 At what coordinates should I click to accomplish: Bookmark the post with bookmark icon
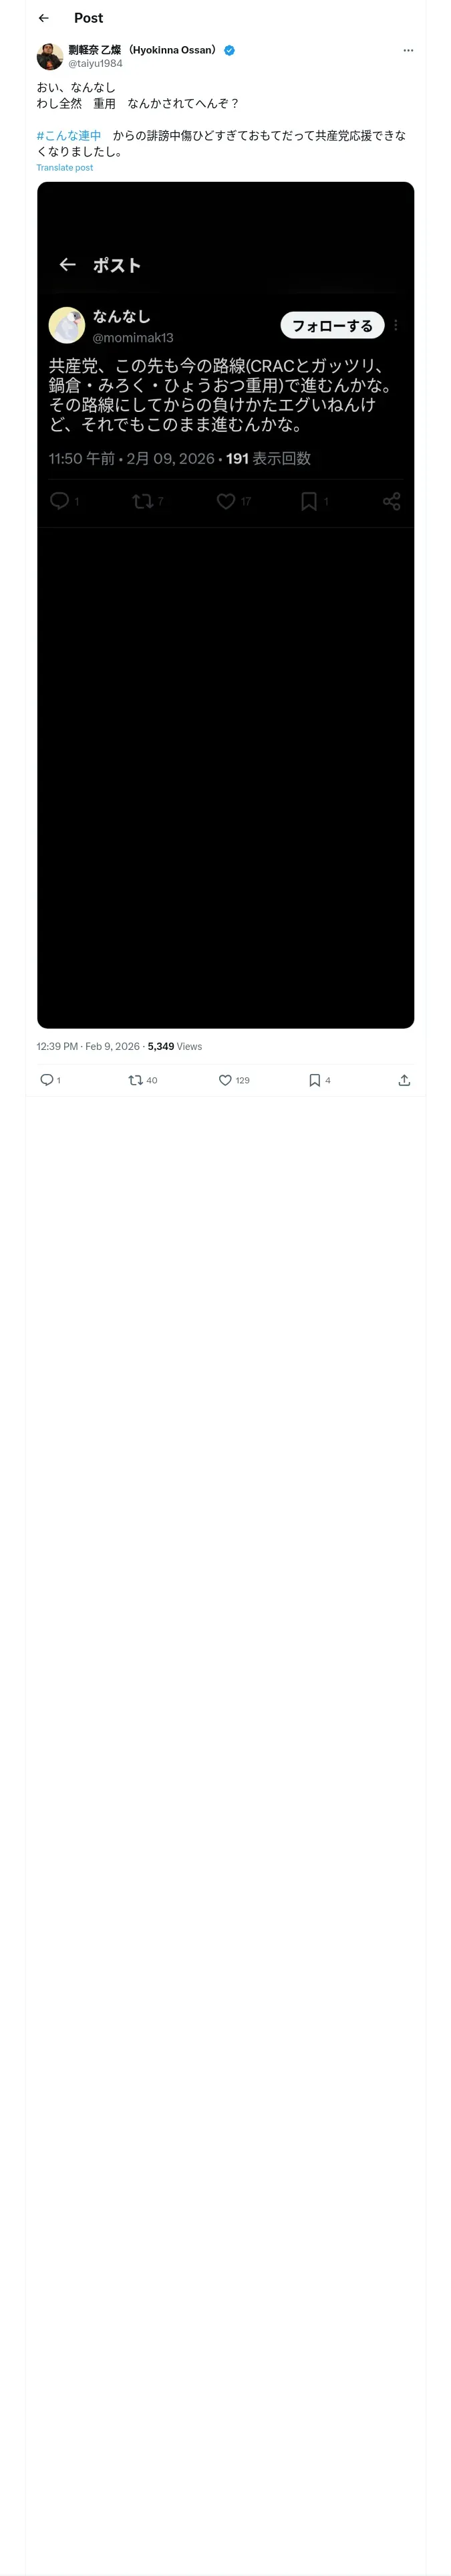314,1079
